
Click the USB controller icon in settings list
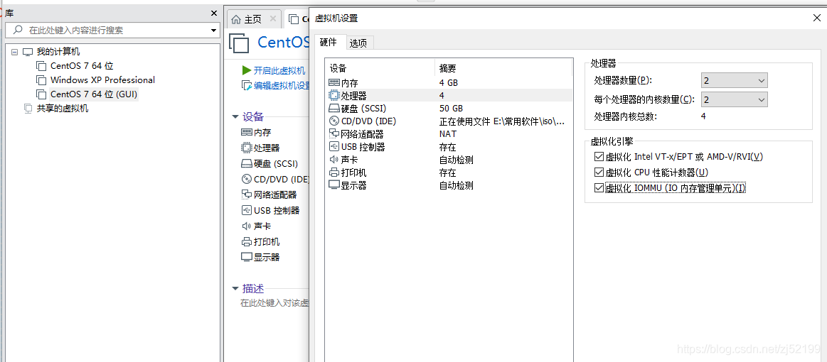point(334,147)
